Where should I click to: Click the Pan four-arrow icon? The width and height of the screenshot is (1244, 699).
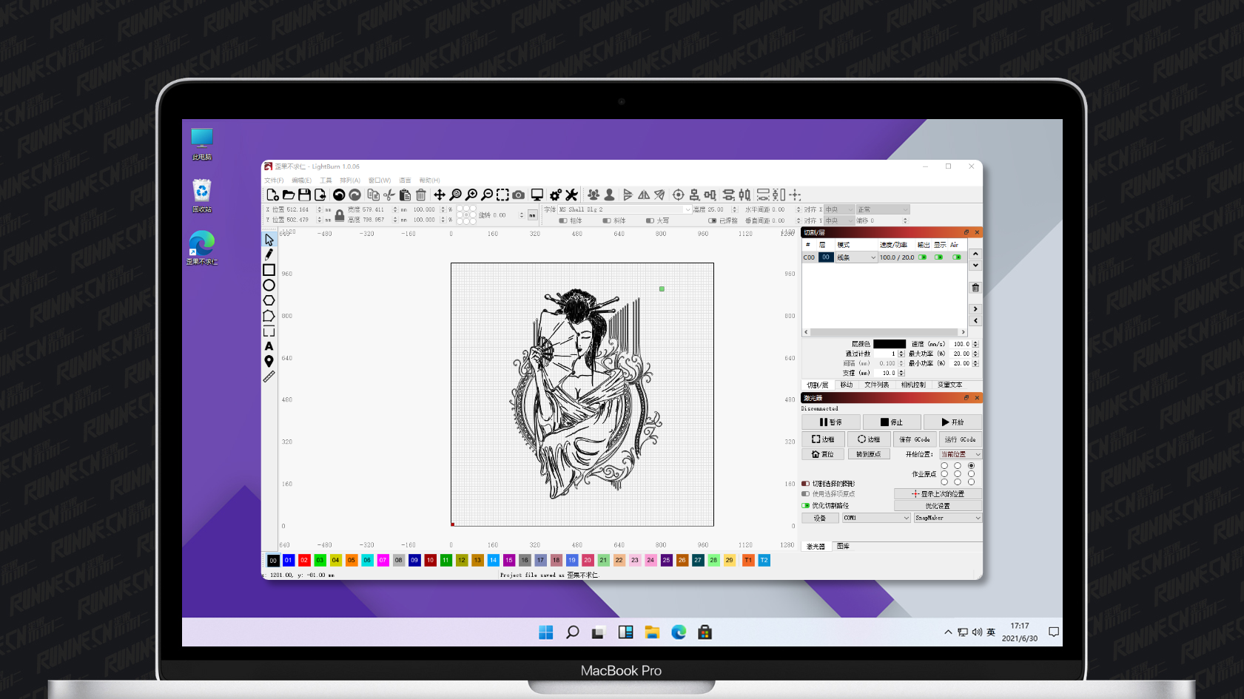pos(440,195)
